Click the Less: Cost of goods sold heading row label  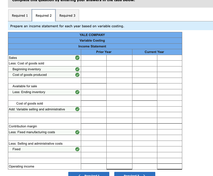(x=26, y=64)
